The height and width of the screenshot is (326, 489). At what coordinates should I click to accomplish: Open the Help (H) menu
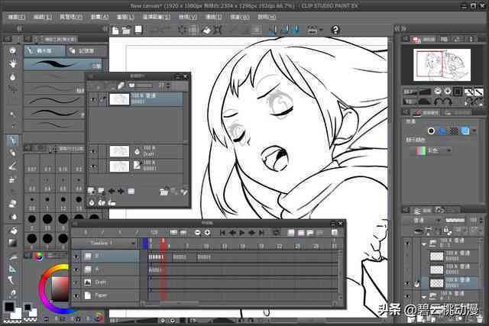(x=267, y=17)
